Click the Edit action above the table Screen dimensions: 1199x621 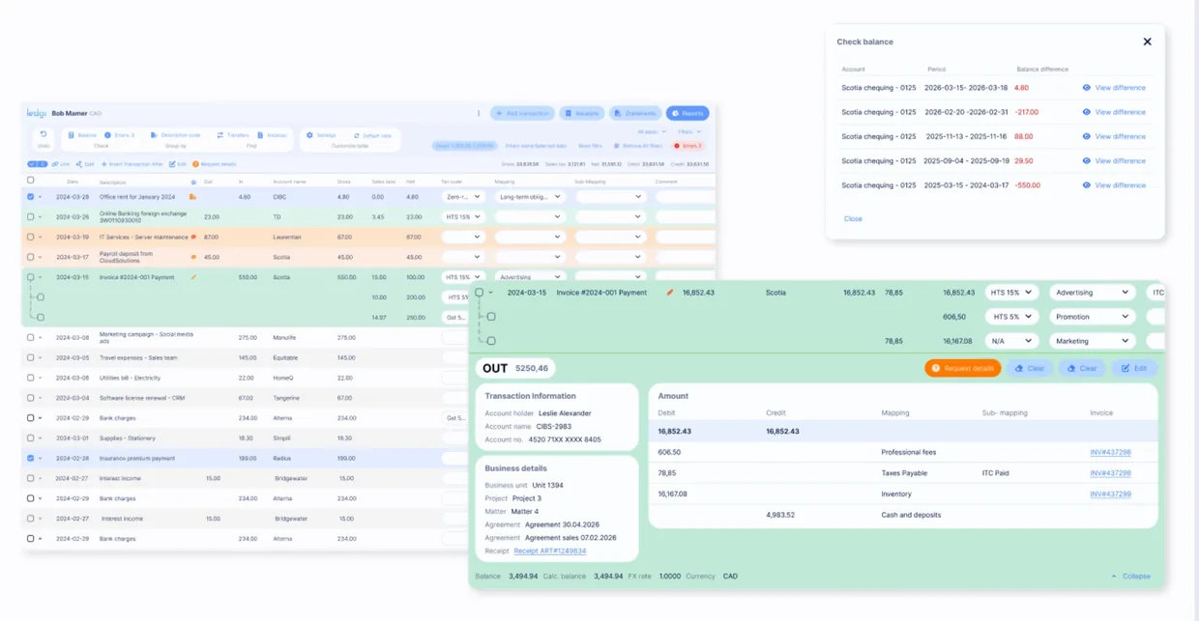pyautogui.click(x=178, y=164)
